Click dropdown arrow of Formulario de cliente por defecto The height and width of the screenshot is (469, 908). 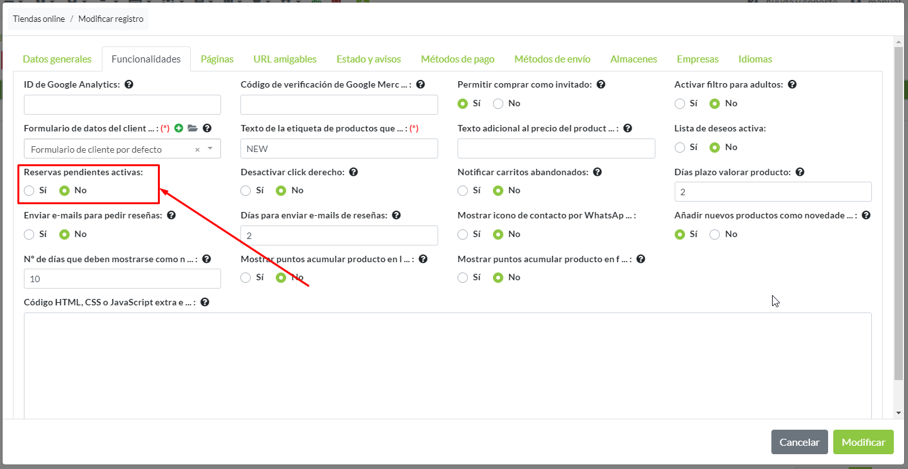point(210,148)
